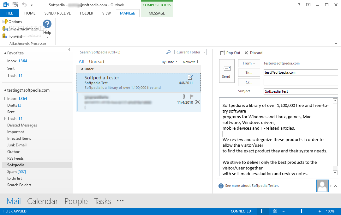Click the Outlook application icon in the title bar

[6, 5]
